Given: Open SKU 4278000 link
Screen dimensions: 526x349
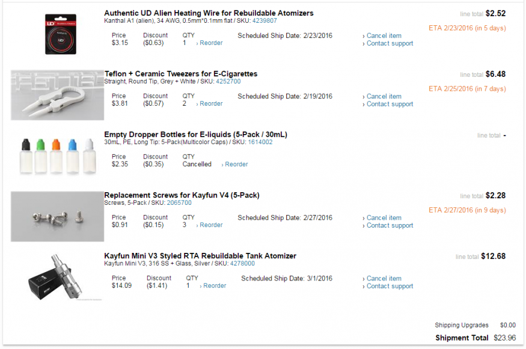Looking at the screenshot, I should [242, 264].
